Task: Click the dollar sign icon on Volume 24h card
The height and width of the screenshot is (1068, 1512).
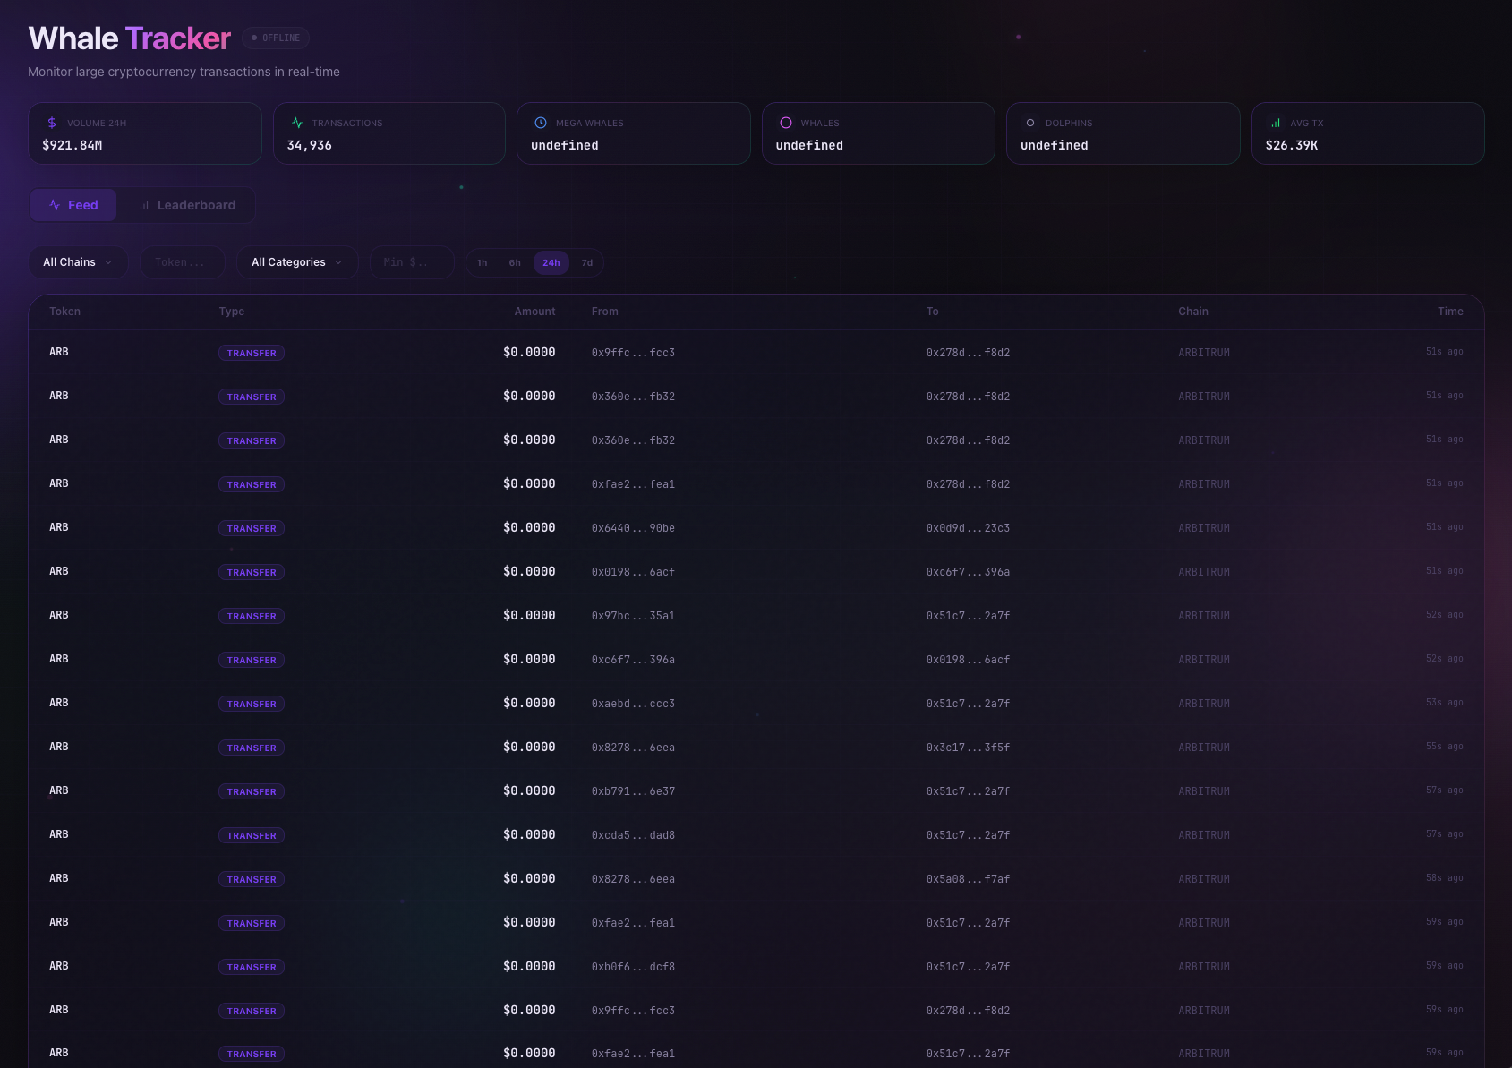Action: (52, 122)
